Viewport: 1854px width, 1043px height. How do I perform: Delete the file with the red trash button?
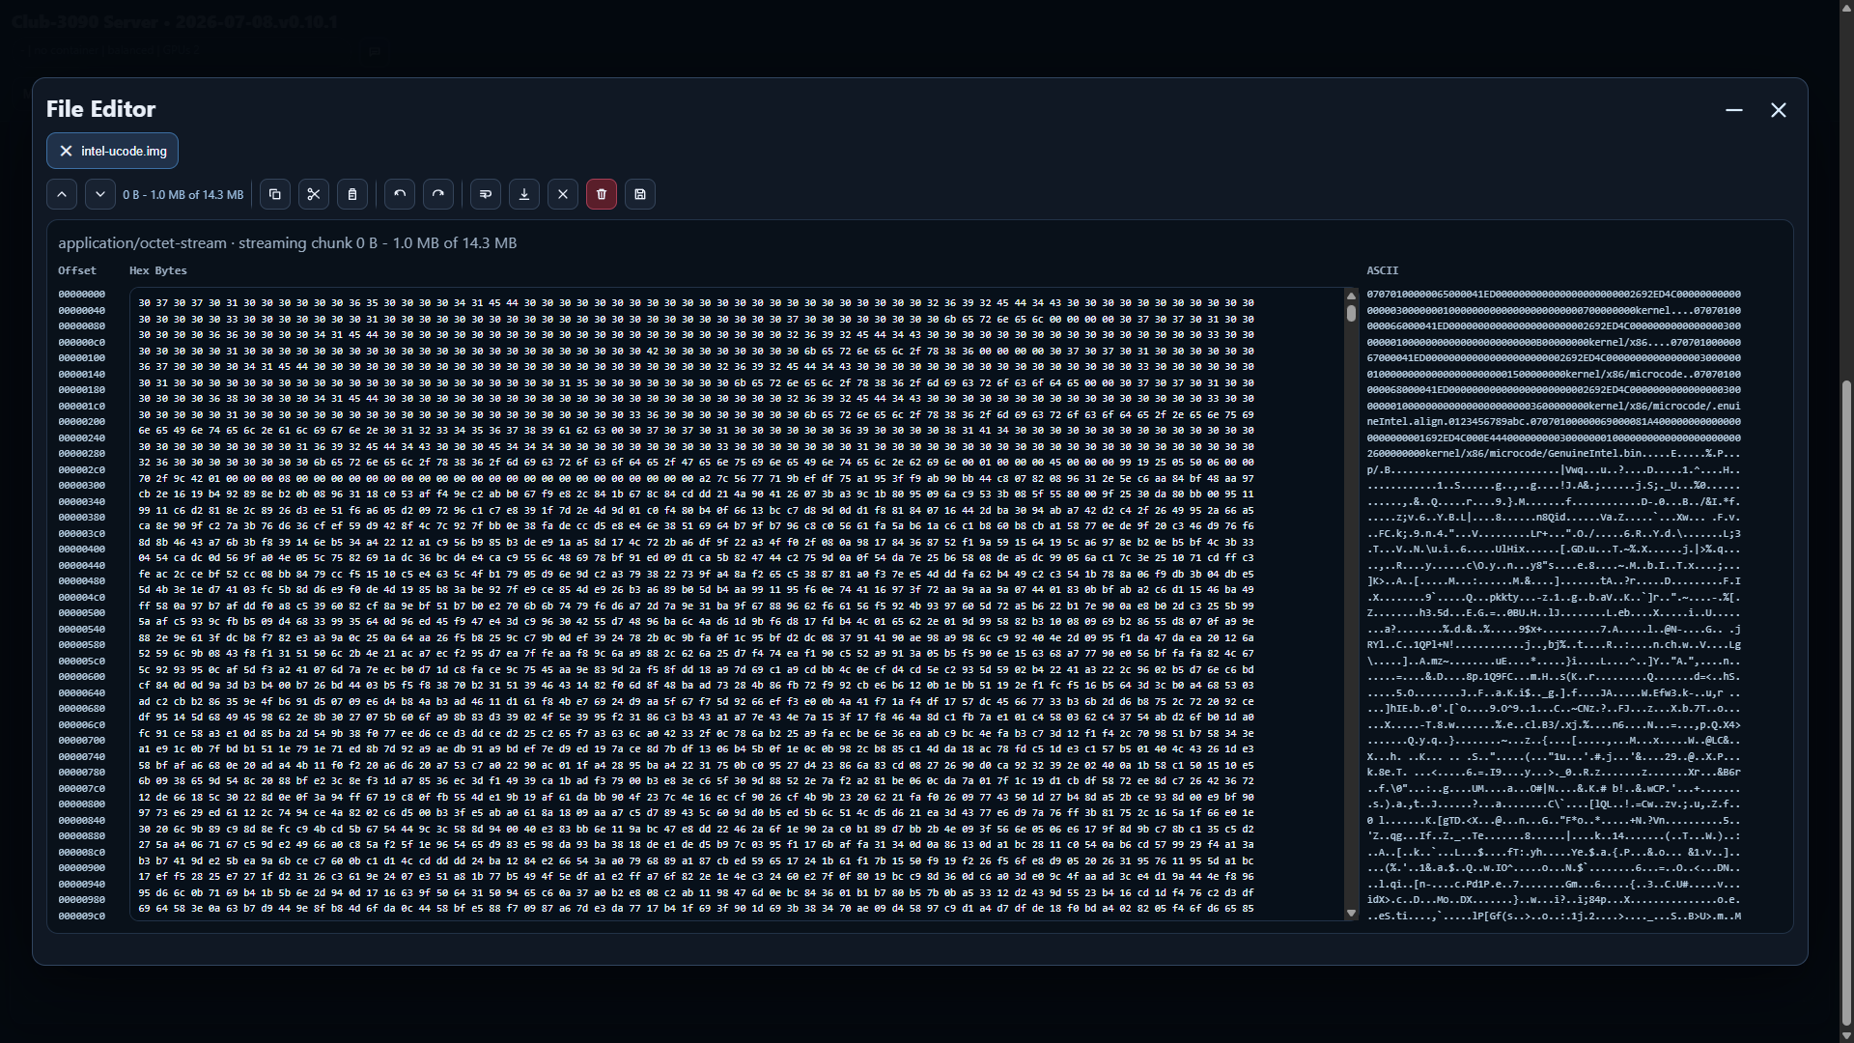602,194
